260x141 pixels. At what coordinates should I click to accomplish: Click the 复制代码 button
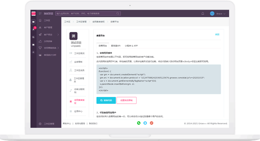tap(106, 100)
